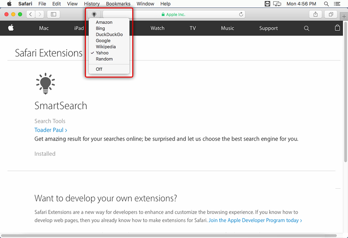348x238 pixels.
Task: Click the Mon 4:56 PM clock
Action: [x=301, y=4]
